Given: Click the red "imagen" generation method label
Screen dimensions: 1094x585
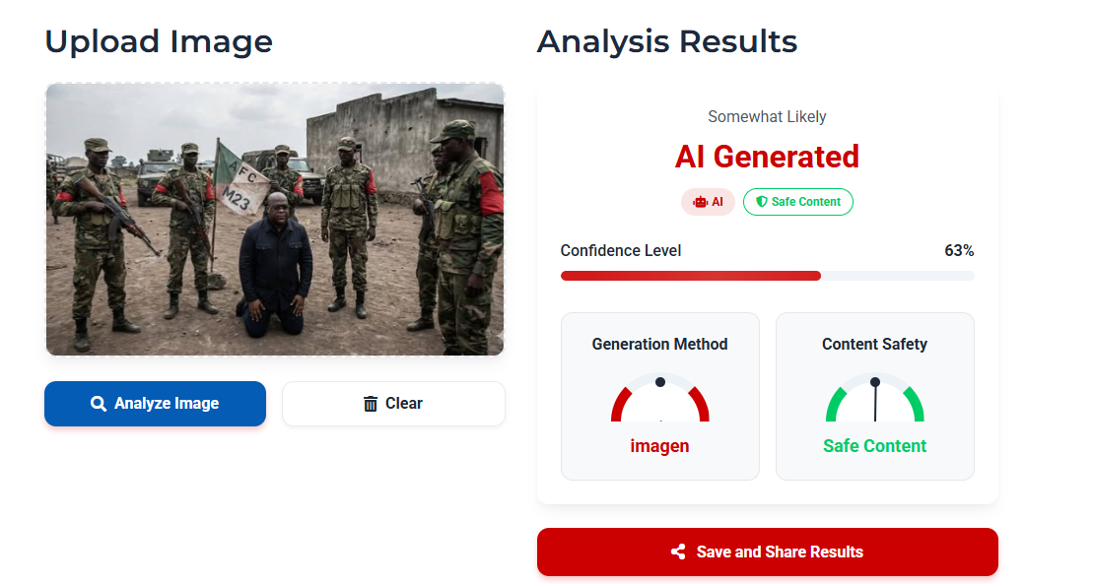Looking at the screenshot, I should pyautogui.click(x=659, y=446).
